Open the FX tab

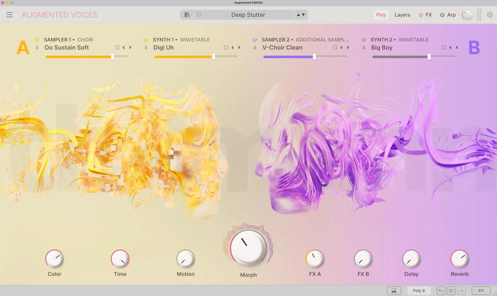click(x=428, y=15)
